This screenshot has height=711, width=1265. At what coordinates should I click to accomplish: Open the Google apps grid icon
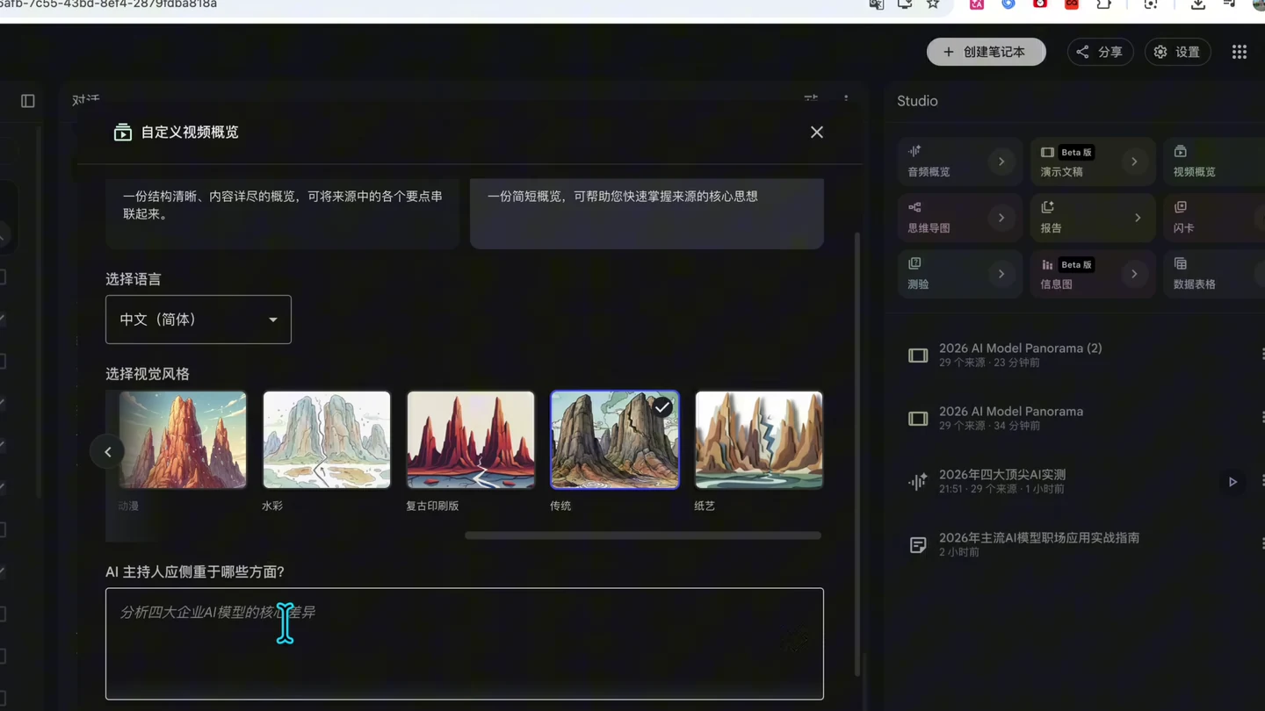click(1240, 52)
